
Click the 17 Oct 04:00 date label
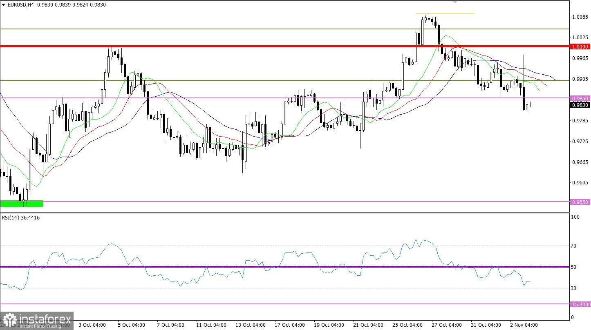pos(290,325)
